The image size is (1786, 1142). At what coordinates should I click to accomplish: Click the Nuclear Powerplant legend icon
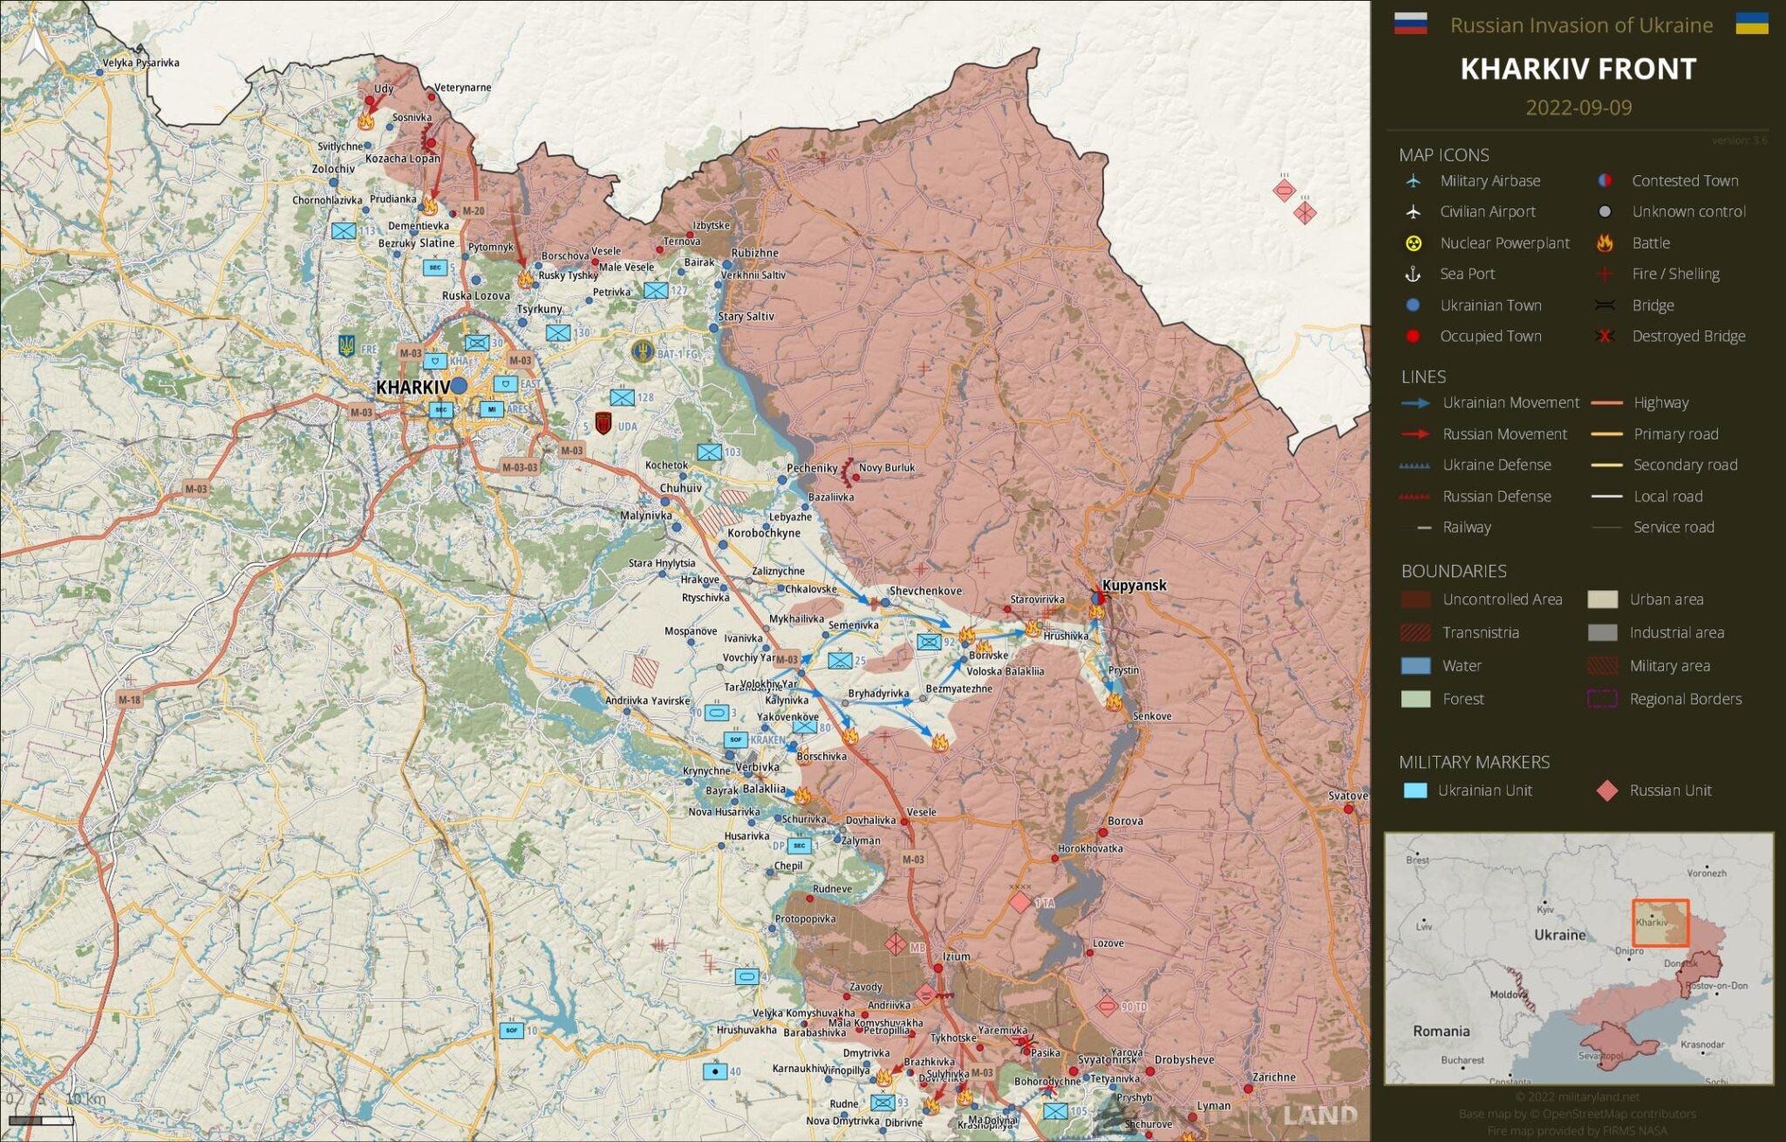pos(1413,243)
